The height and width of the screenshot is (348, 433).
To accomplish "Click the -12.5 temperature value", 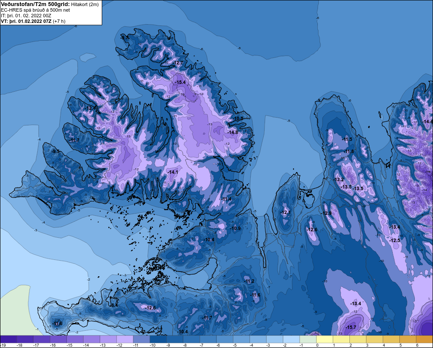I will coord(395,240).
